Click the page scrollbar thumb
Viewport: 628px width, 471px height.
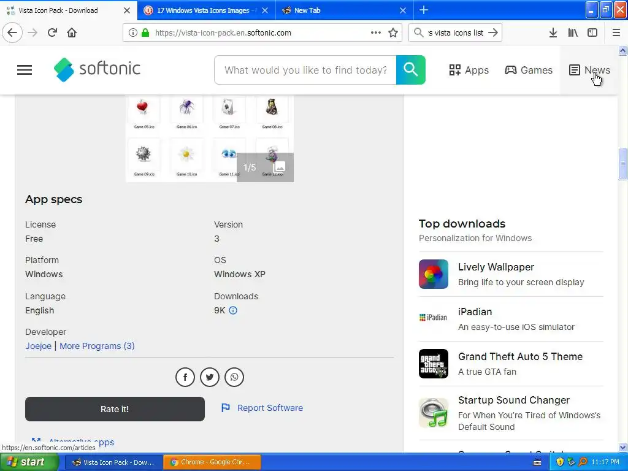coord(622,164)
